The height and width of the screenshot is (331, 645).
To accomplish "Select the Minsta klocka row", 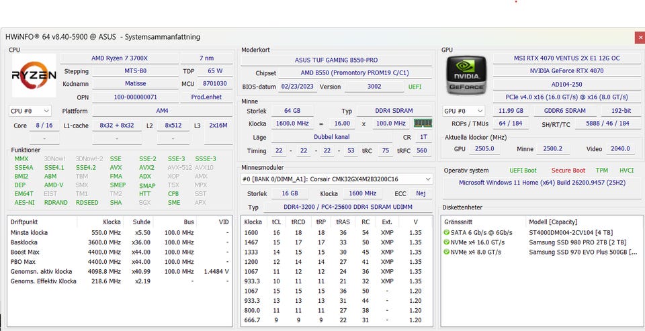I will (120, 233).
